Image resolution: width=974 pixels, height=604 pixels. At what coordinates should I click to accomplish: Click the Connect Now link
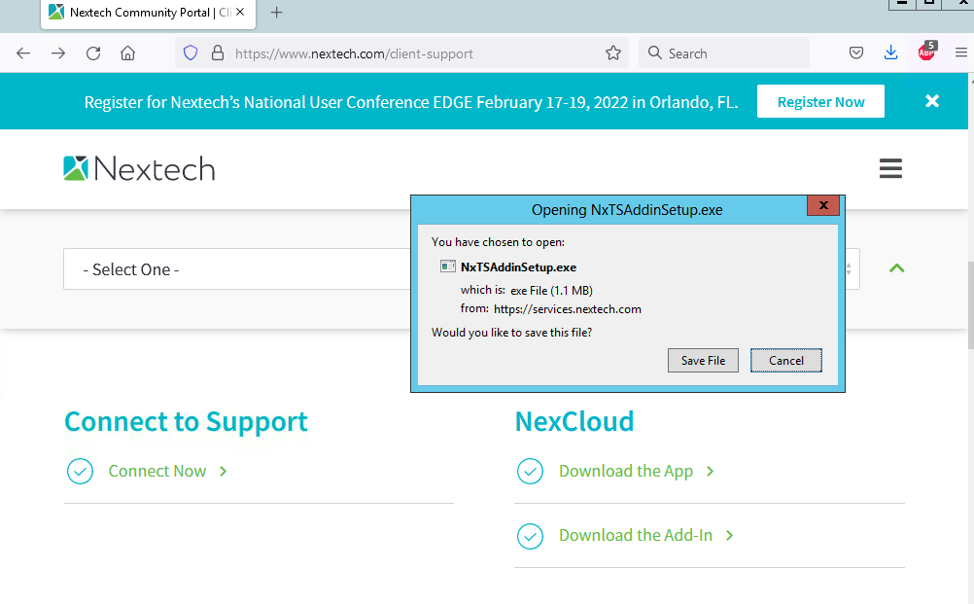tap(157, 472)
